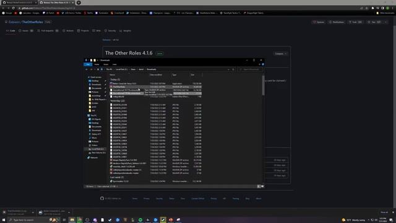396x223 pixels.
Task: Collapse the Yesterday file group header
Action: pyautogui.click(x=118, y=101)
